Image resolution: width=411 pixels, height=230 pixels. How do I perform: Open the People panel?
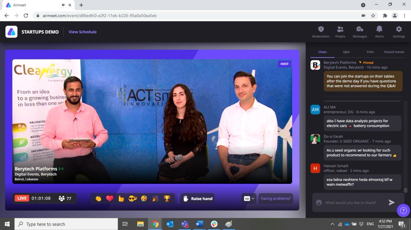[340, 32]
